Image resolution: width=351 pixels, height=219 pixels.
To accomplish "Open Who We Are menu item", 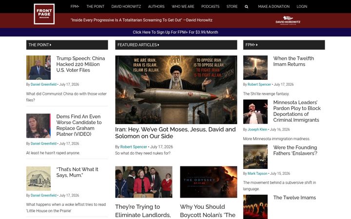I will point(183,6).
